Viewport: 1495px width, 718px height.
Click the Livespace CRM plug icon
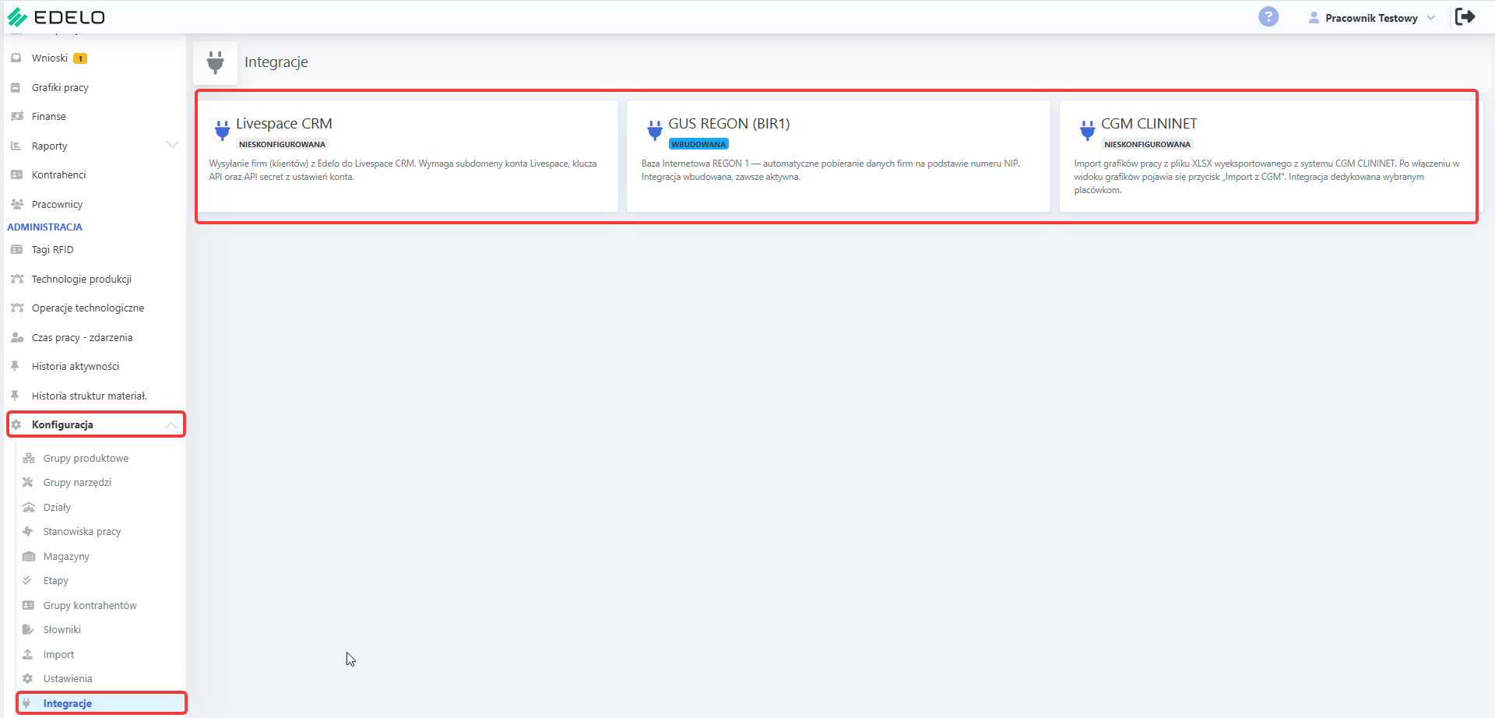coord(222,130)
